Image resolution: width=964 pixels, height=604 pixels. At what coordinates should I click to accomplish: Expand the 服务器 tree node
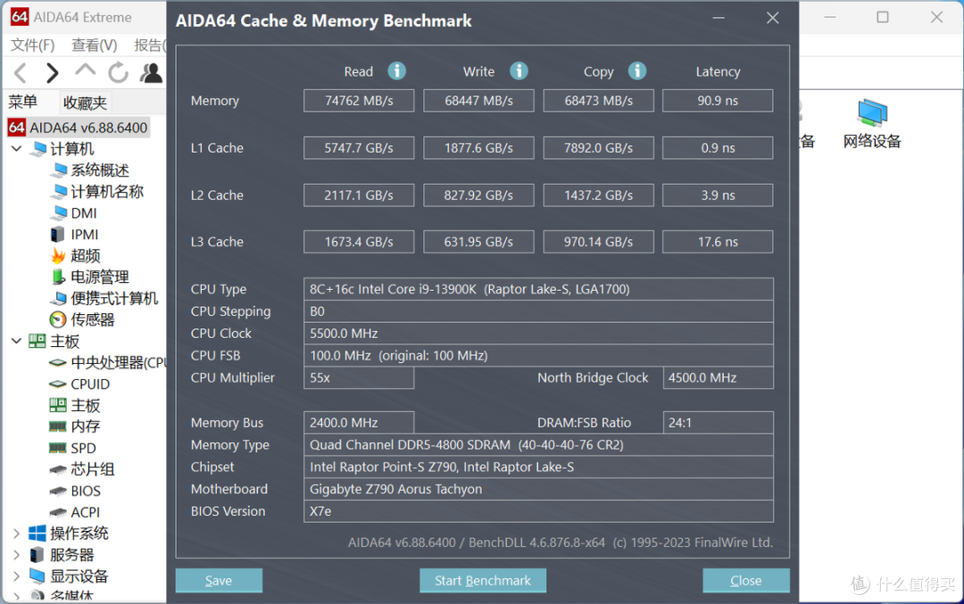point(17,555)
